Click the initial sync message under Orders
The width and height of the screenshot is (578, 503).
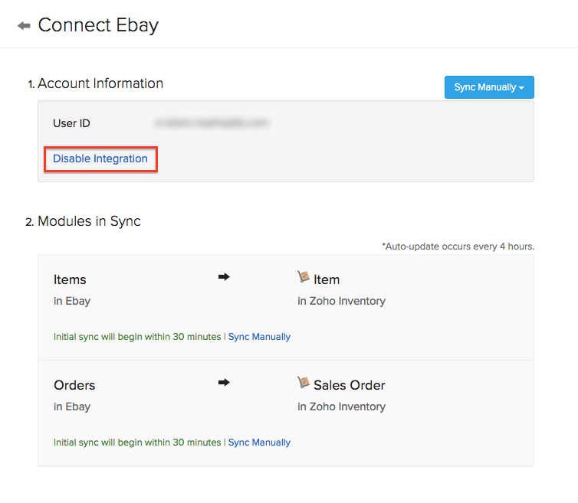tap(136, 443)
